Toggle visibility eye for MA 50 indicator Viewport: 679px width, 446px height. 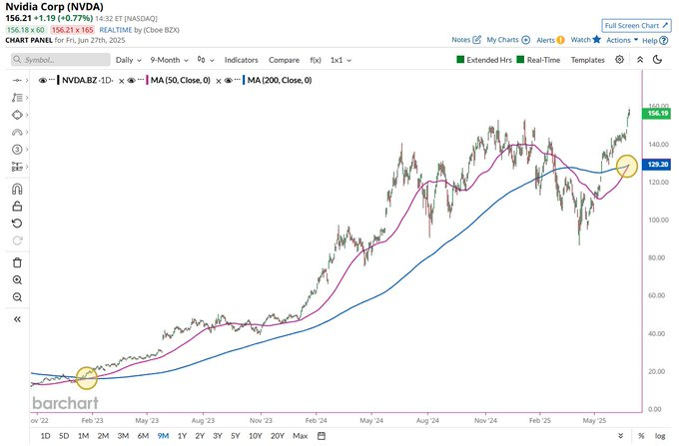131,81
